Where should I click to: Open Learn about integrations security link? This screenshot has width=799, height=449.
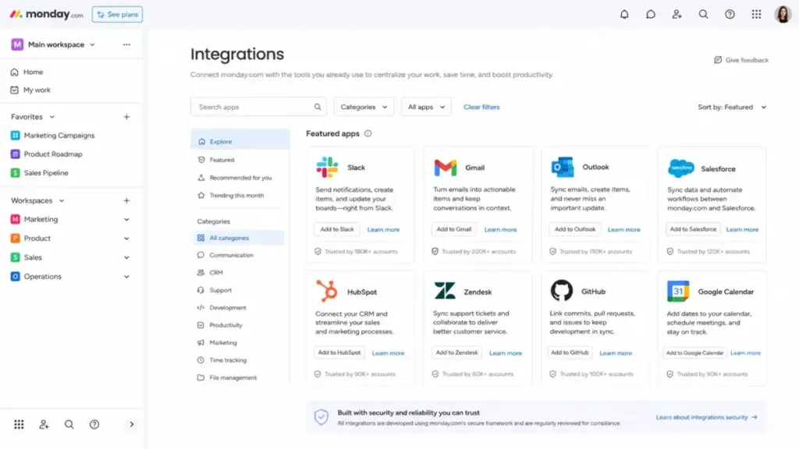point(706,417)
